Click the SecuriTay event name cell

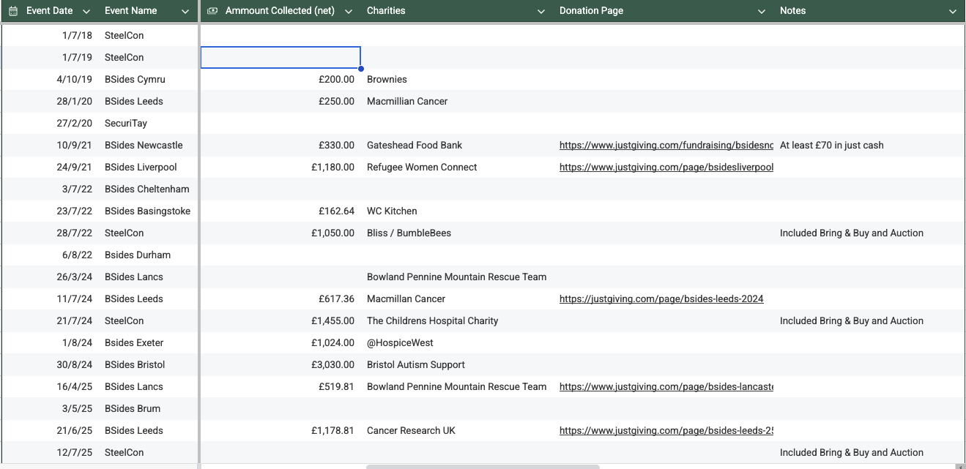tap(149, 124)
